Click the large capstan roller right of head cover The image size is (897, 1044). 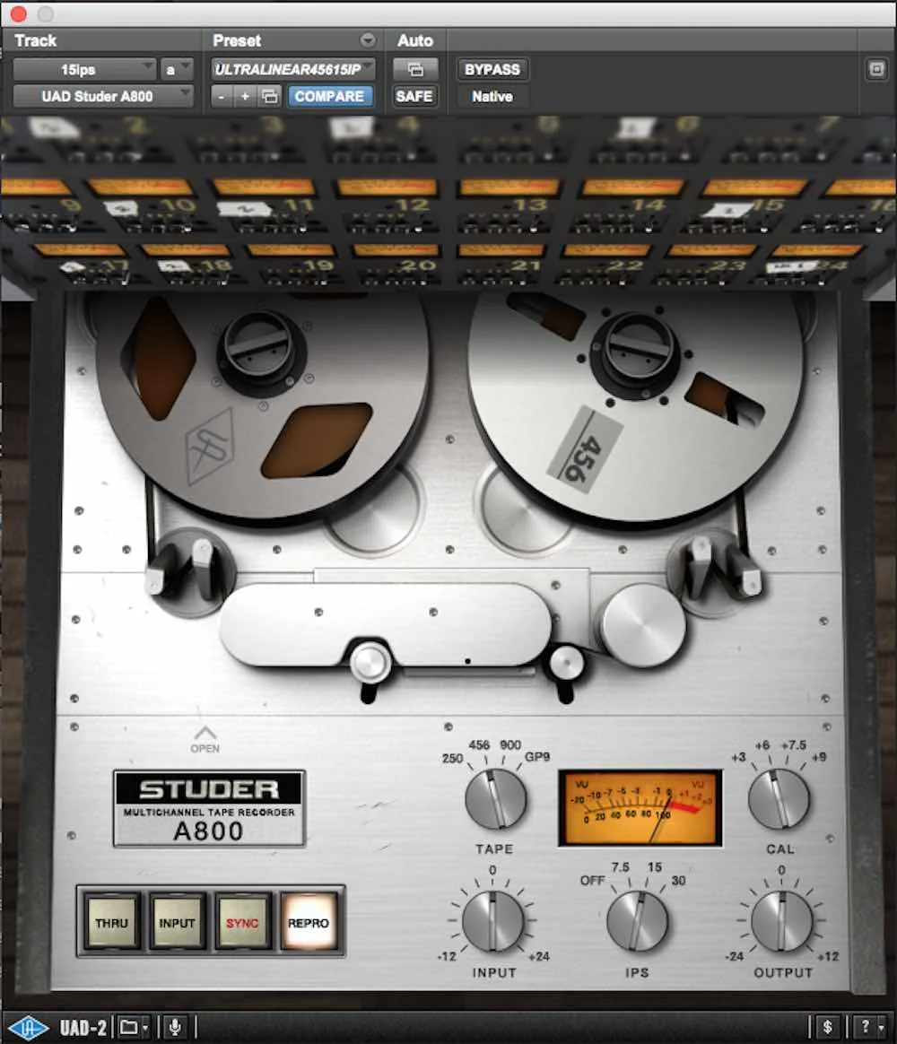point(642,626)
